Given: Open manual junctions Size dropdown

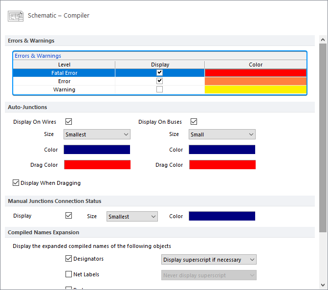Looking at the screenshot, I should [132, 216].
